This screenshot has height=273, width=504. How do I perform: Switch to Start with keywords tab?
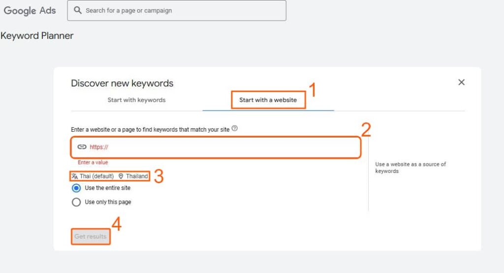136,100
